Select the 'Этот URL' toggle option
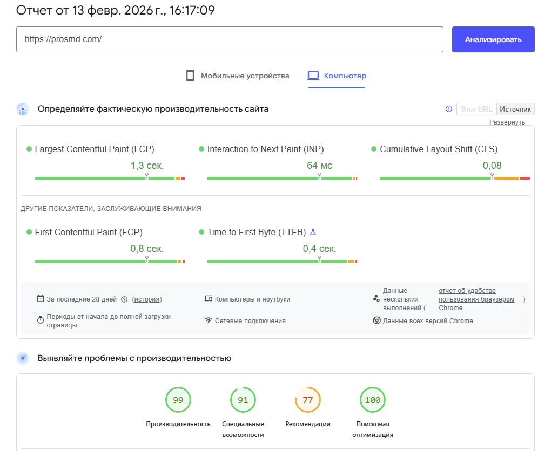Image resolution: width=538 pixels, height=451 pixels. 475,108
